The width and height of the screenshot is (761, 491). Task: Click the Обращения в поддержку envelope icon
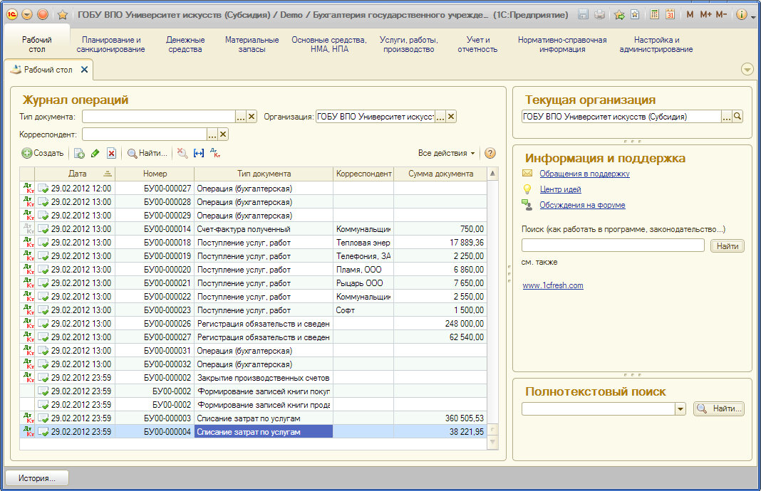(x=527, y=173)
